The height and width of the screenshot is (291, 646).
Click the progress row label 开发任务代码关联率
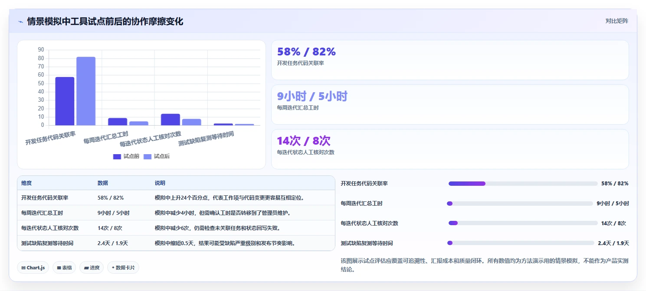coord(364,184)
